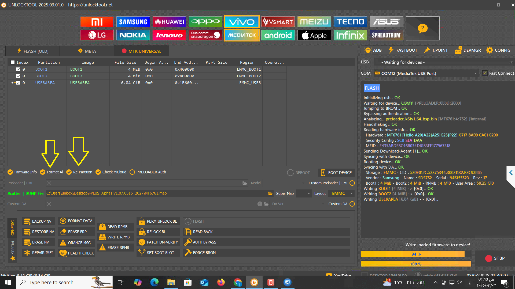Enable the PRELOADER Auth option

(x=148, y=172)
